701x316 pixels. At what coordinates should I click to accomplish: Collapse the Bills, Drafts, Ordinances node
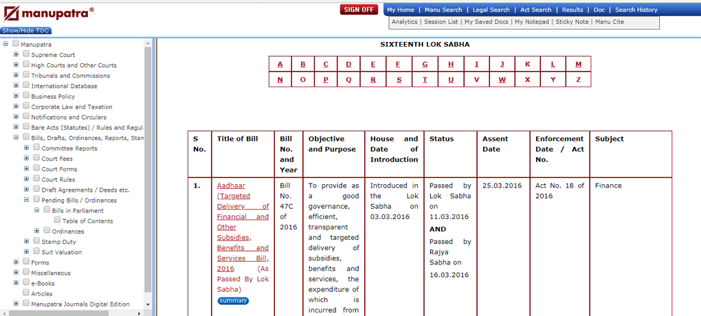pos(16,137)
